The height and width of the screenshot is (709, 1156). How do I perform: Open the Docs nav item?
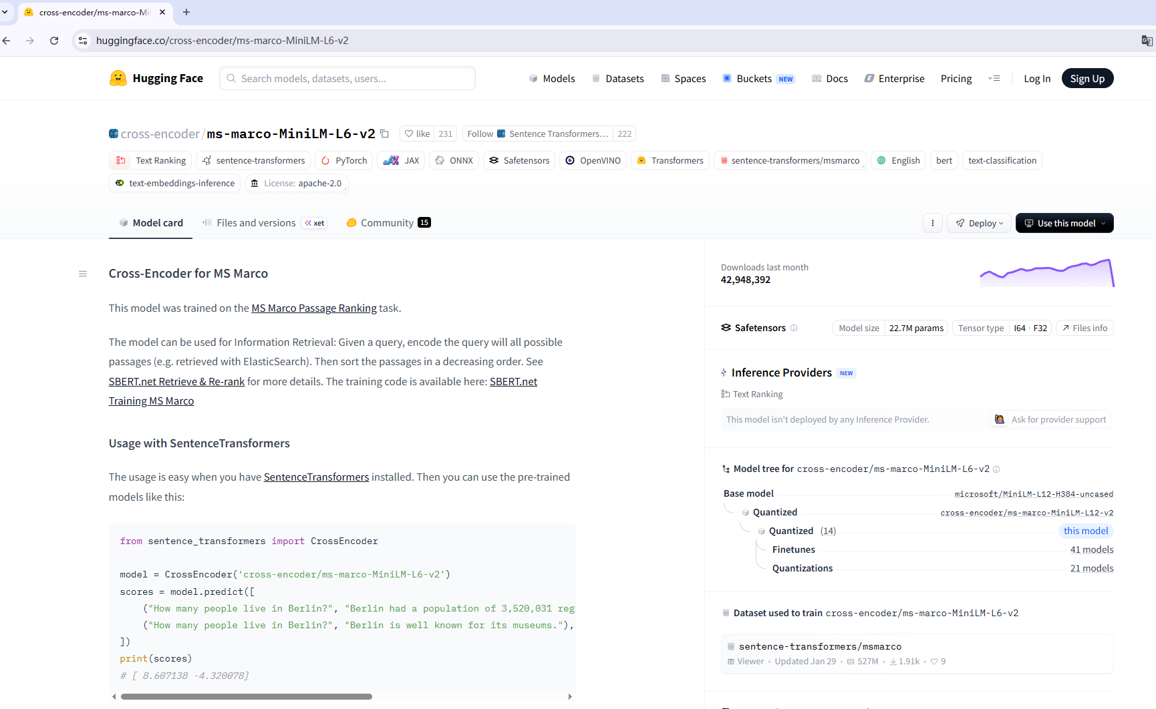coord(830,79)
